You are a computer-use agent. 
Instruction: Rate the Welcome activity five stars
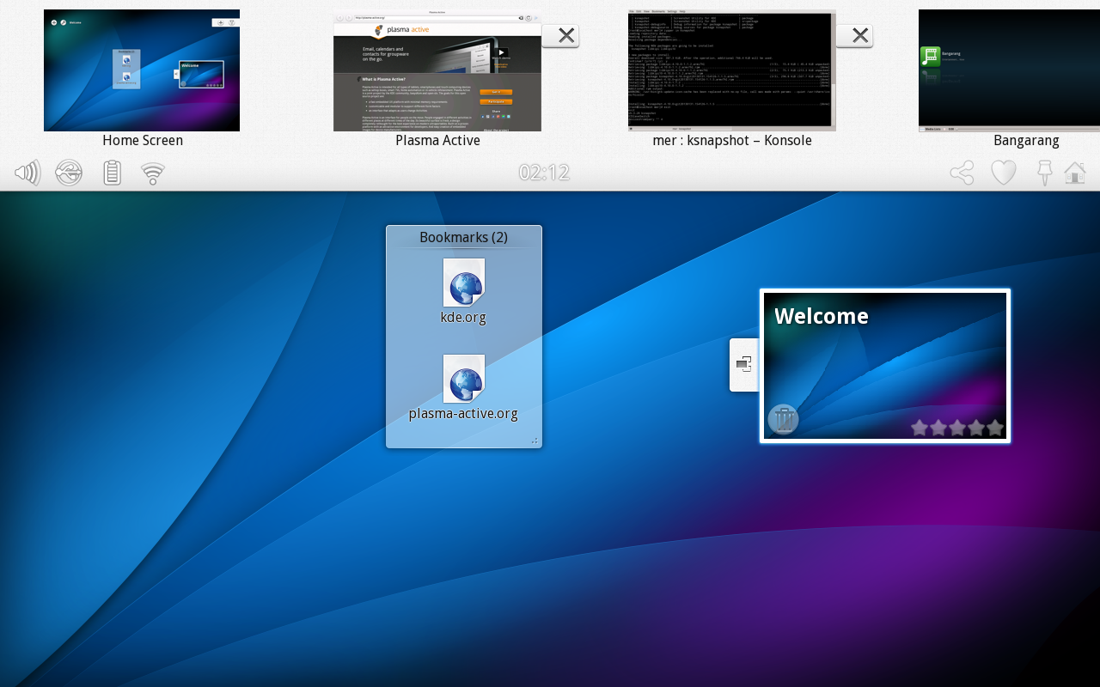pyautogui.click(x=995, y=428)
